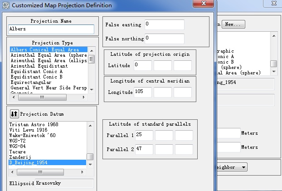Click the datum sort arrows icon
Viewport: 282px width, 191px height.
(x=14, y=114)
